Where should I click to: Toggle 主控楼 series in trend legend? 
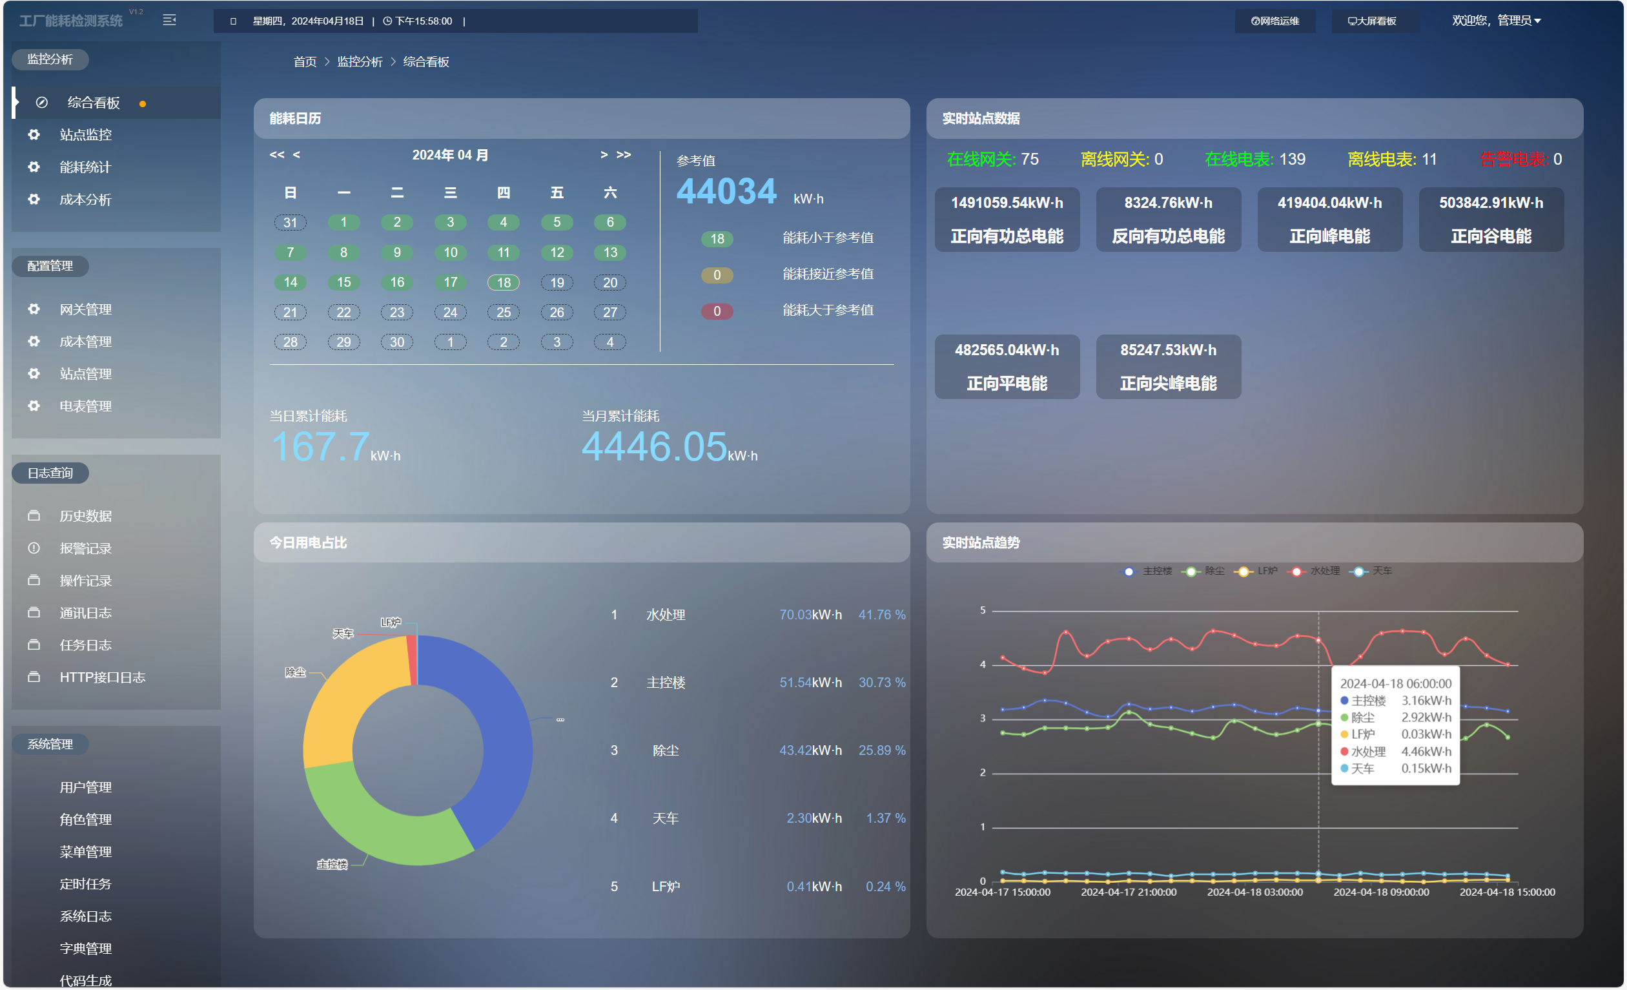point(1148,572)
